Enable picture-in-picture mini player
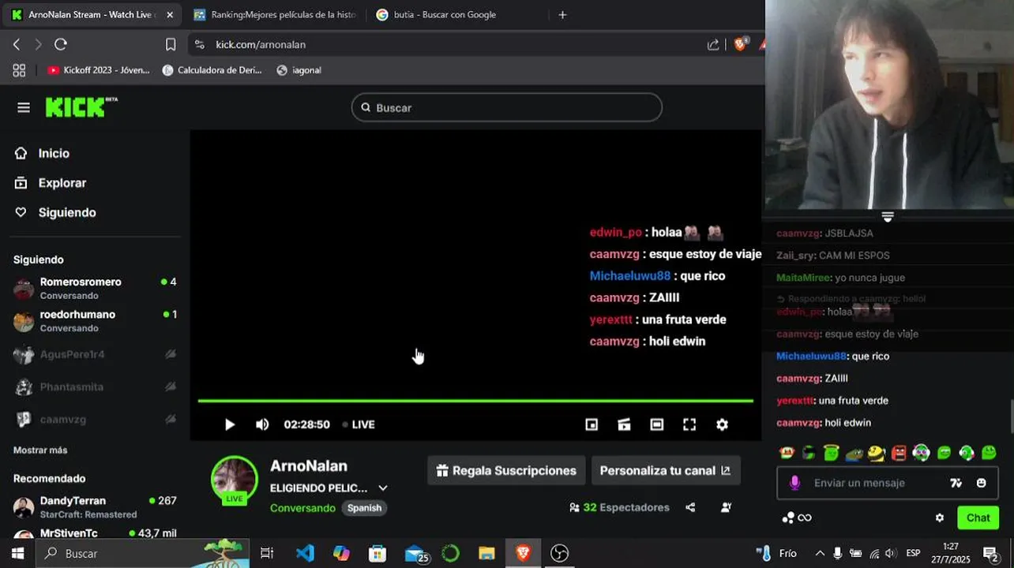 pos(591,424)
